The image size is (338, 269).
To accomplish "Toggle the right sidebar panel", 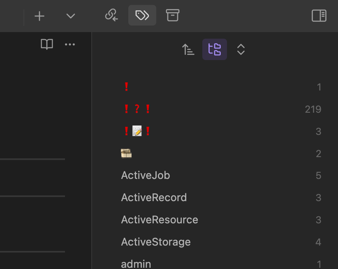I will [x=319, y=16].
